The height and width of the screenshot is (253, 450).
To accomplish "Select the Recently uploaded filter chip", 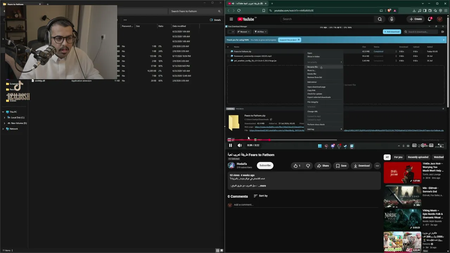I will tap(418, 157).
